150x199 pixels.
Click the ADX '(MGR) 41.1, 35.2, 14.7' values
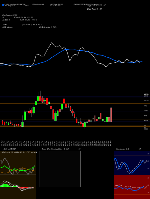point(32,25)
